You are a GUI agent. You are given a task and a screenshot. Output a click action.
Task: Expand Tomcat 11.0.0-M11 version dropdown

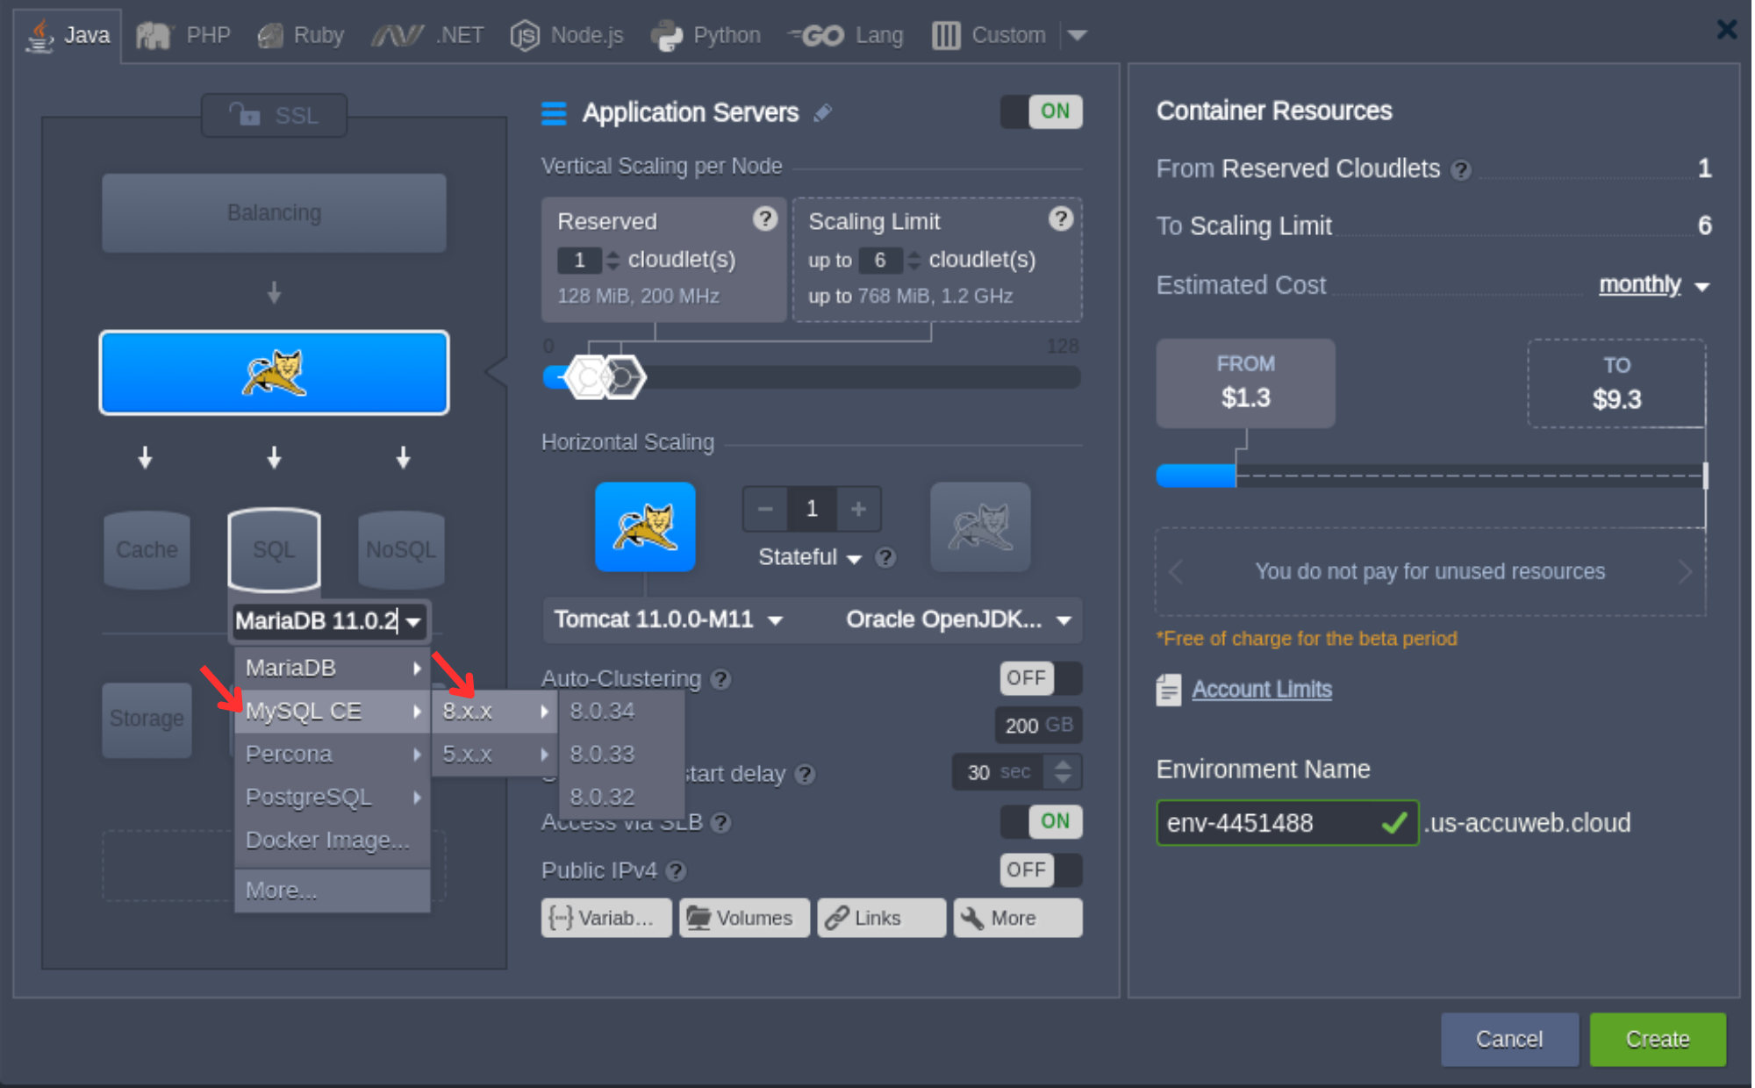point(669,620)
